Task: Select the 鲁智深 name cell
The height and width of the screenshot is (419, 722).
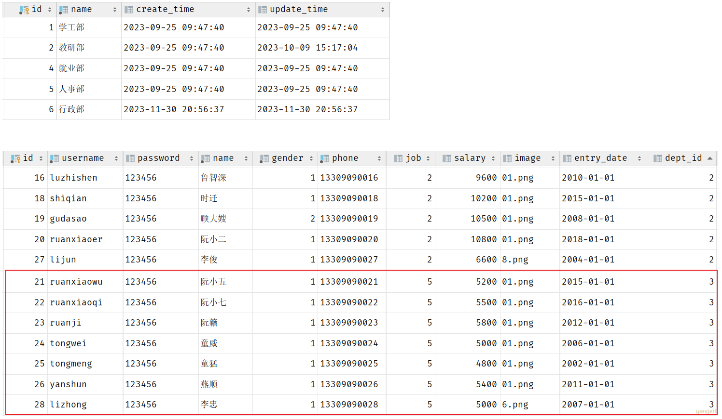Action: (225, 178)
